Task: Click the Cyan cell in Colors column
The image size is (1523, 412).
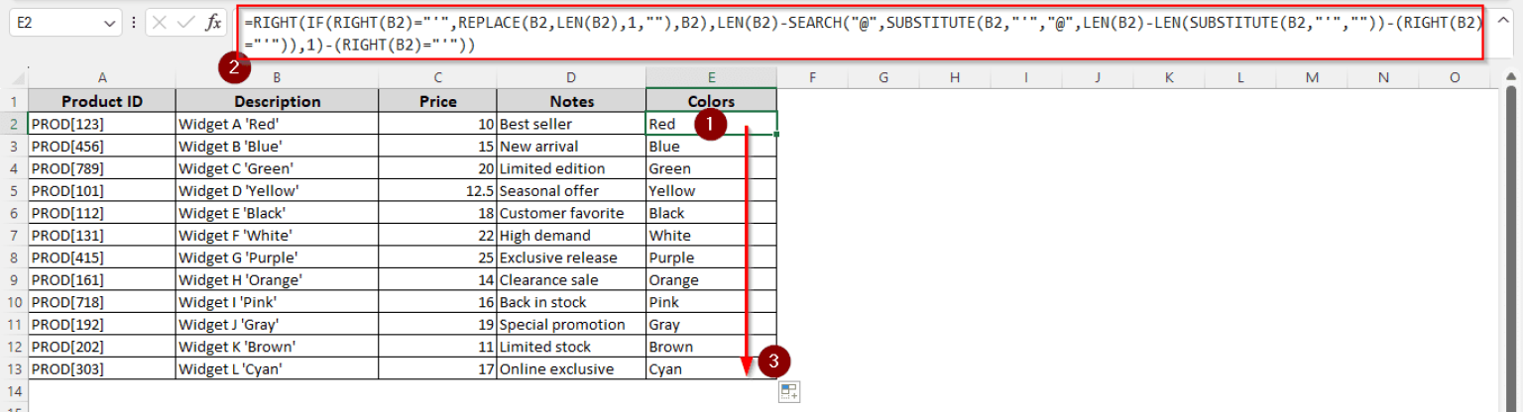Action: tap(711, 369)
